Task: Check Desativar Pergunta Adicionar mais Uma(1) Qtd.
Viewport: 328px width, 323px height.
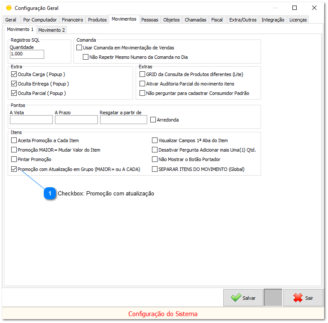Action: pyautogui.click(x=155, y=149)
